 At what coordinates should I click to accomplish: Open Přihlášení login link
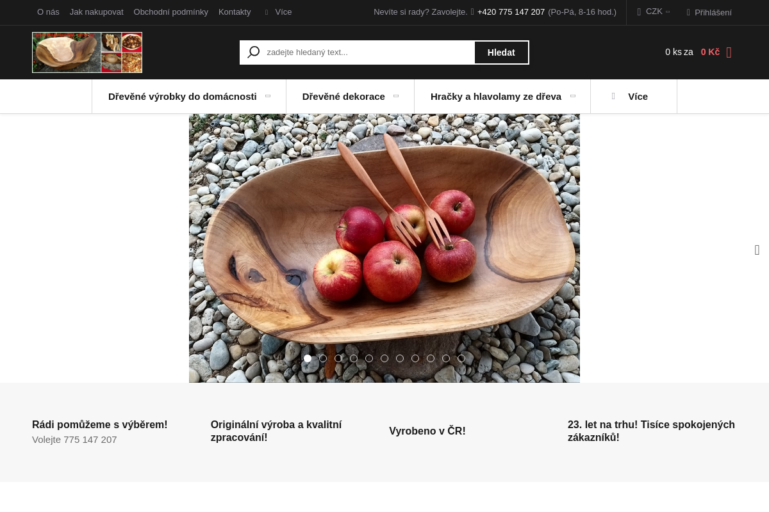(x=713, y=12)
